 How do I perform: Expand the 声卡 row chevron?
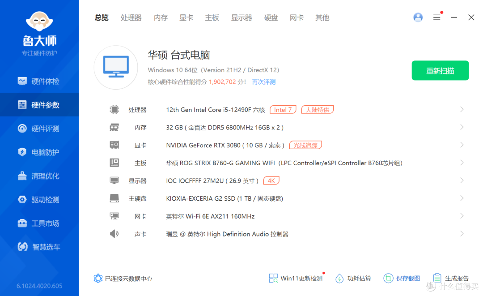point(462,234)
